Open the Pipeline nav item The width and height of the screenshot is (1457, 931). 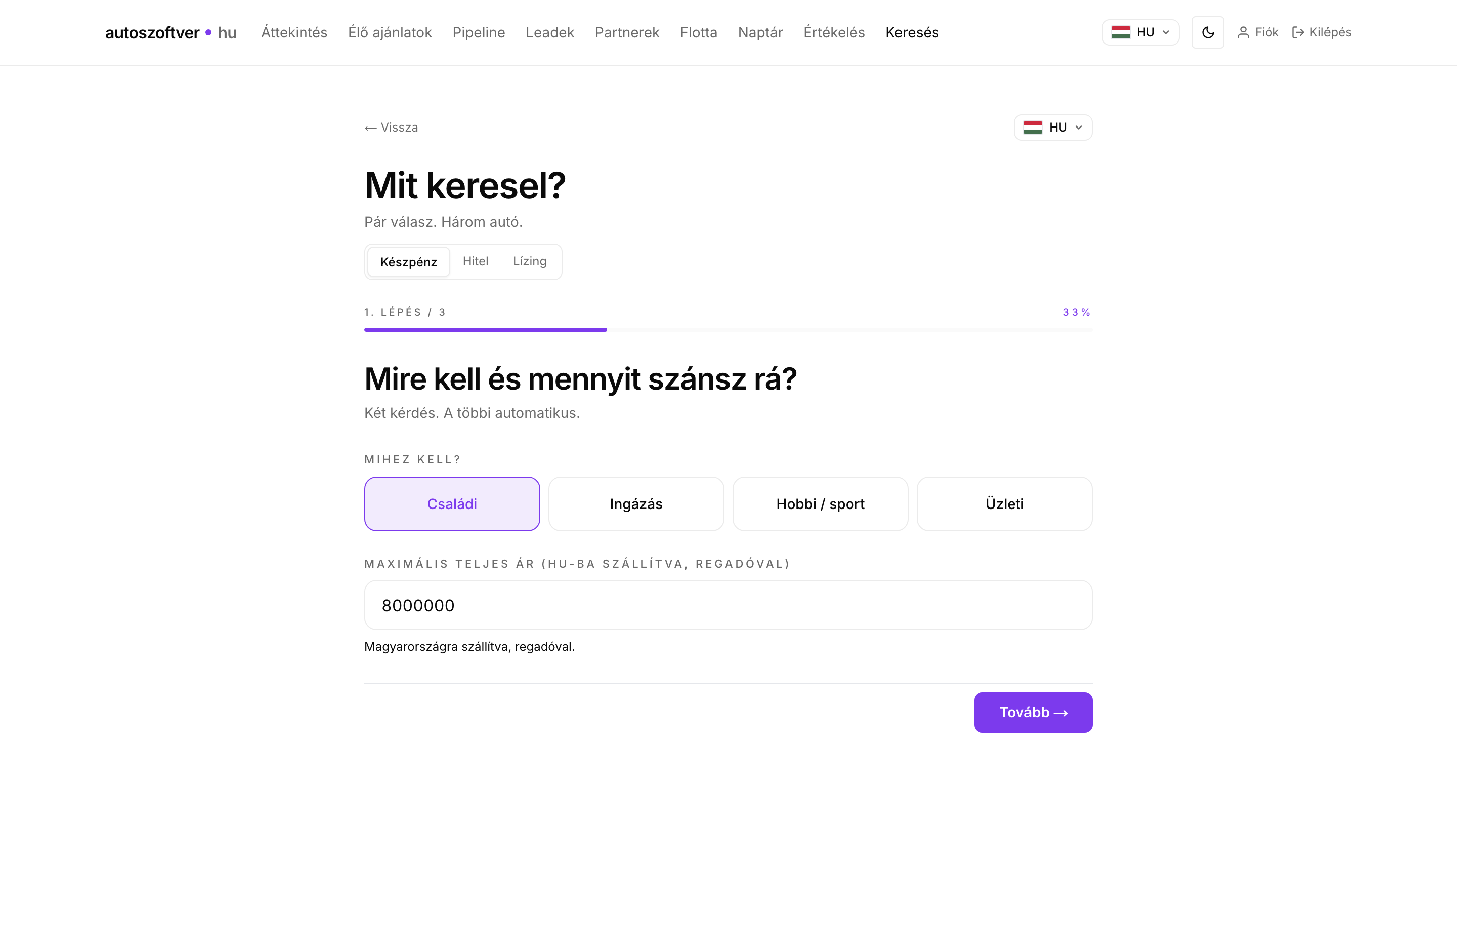tap(479, 33)
